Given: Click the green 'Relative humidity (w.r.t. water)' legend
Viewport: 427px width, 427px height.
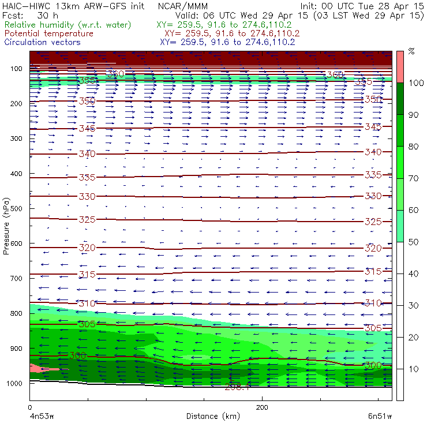Looking at the screenshot, I should [68, 25].
